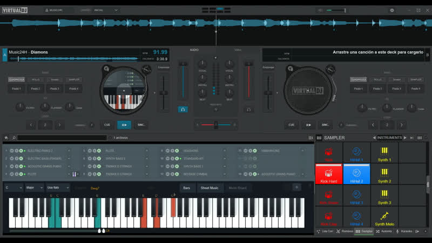Switch to the Bars view tab
Image resolution: width=432 pixels, height=243 pixels.
186,188
